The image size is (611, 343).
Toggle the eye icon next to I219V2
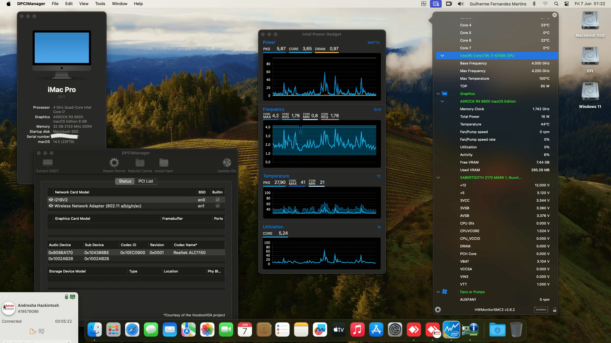pos(51,199)
